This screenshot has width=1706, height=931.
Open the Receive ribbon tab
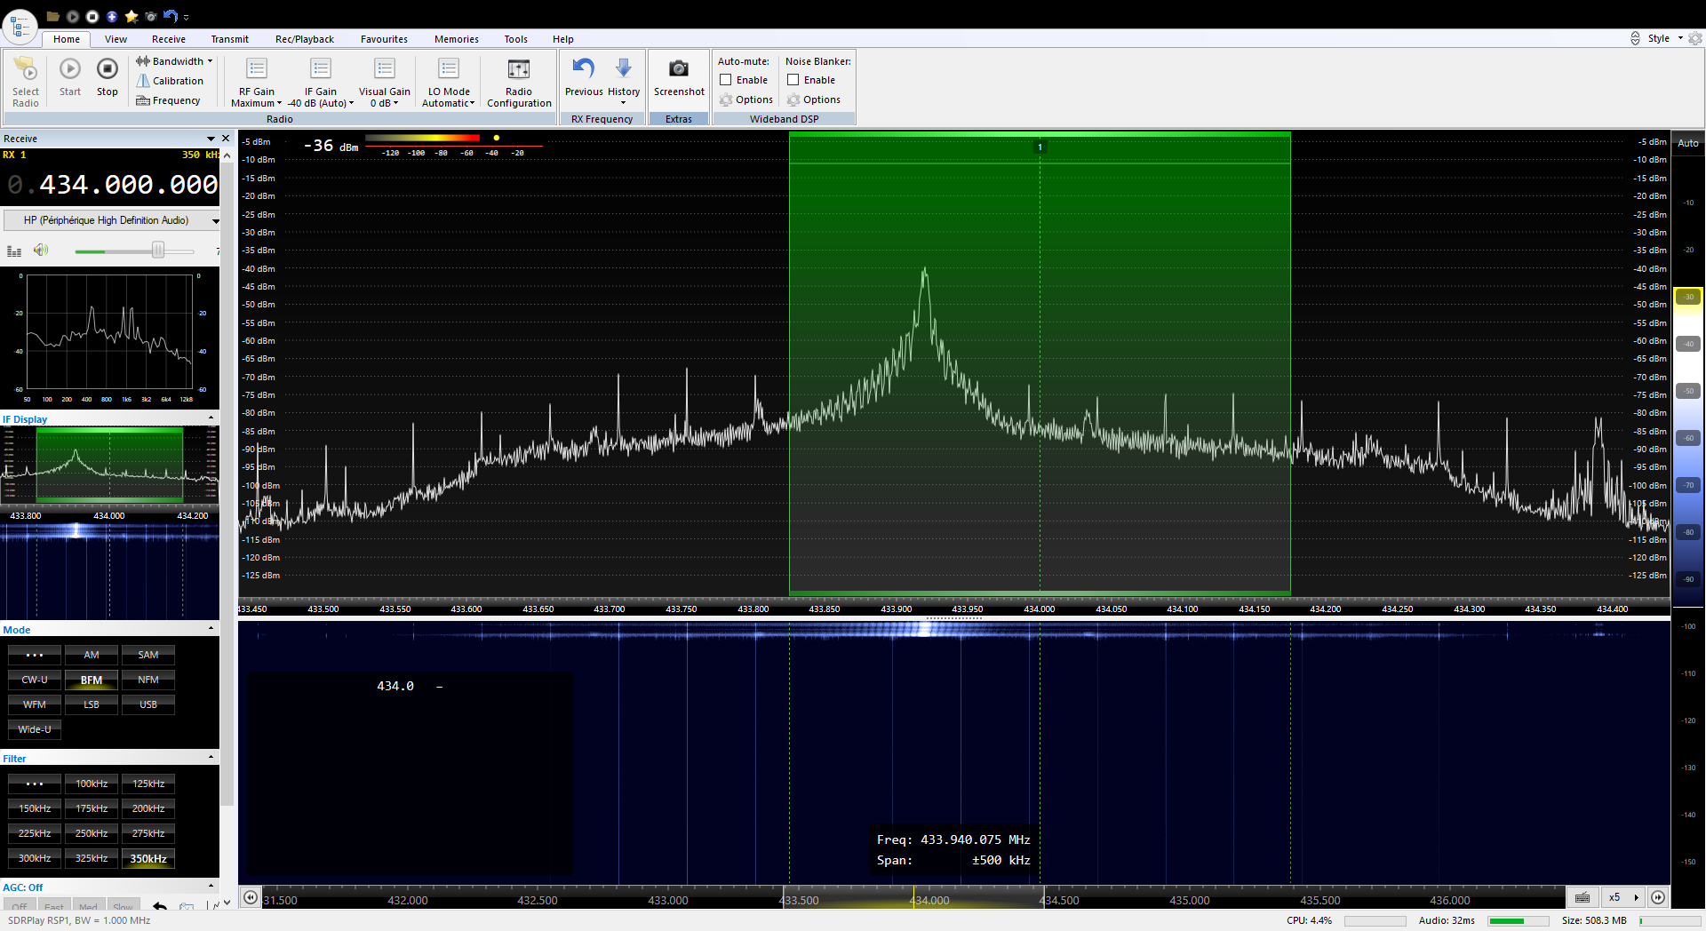(168, 39)
